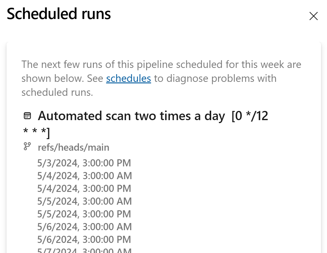This screenshot has height=253, width=327.
Task: Select the 5/4/2024 3:00:00 AM run
Action: click(84, 176)
